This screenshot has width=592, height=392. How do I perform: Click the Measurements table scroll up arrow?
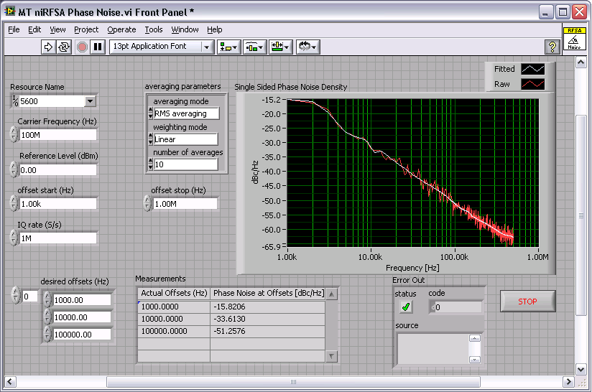coord(331,294)
